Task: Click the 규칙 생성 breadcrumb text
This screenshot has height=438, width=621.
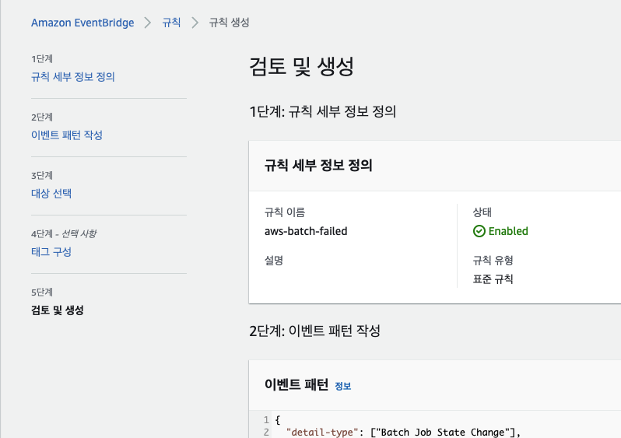Action: 230,23
